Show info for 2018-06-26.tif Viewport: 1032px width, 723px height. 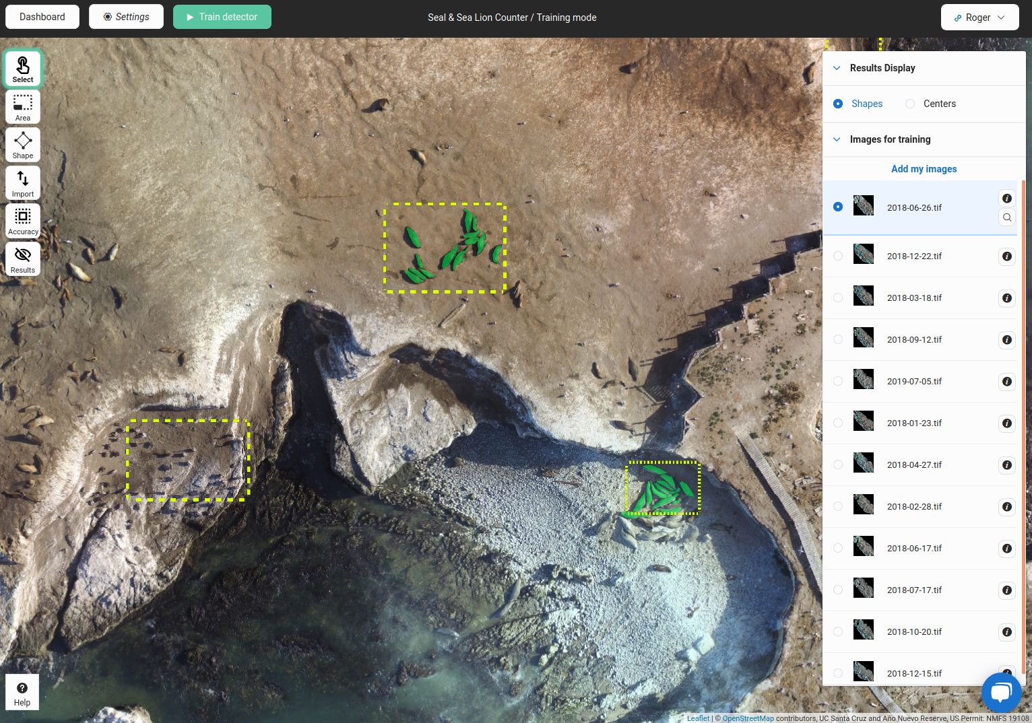pos(1007,199)
